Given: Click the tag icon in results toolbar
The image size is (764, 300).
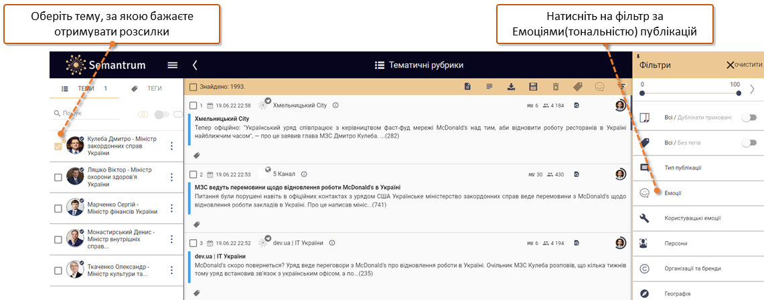Looking at the screenshot, I should 577,87.
